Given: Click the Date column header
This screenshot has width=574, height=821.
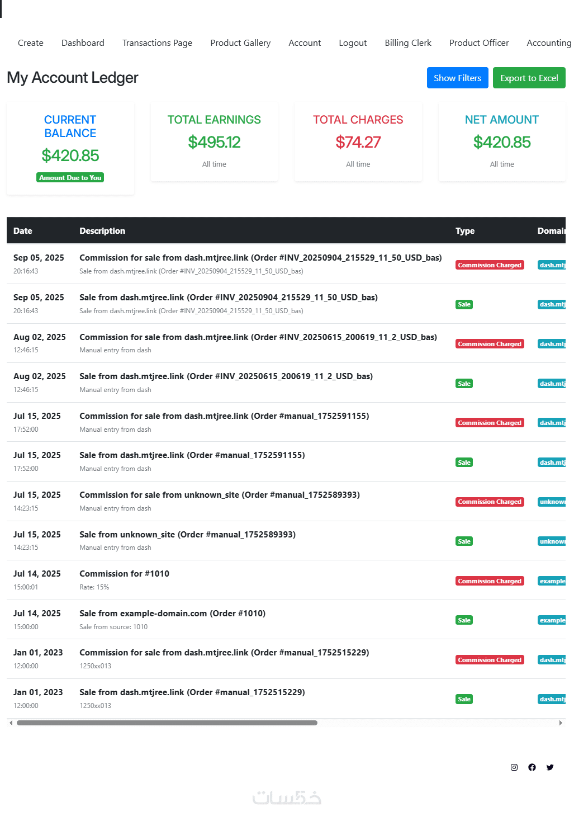Looking at the screenshot, I should [x=23, y=231].
